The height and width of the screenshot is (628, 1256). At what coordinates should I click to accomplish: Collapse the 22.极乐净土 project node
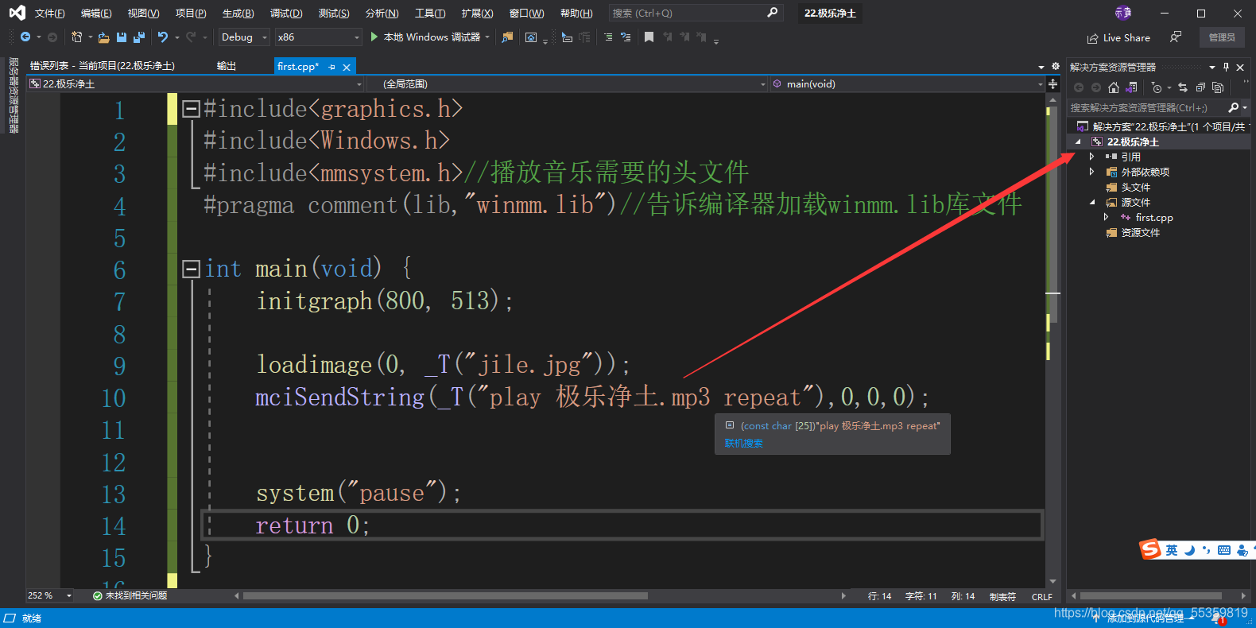point(1079,141)
